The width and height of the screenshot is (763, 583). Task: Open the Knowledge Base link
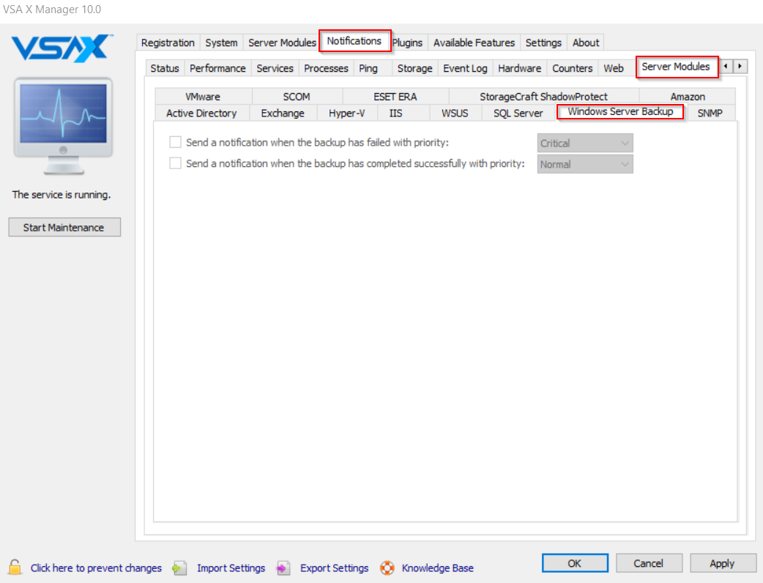(x=437, y=568)
